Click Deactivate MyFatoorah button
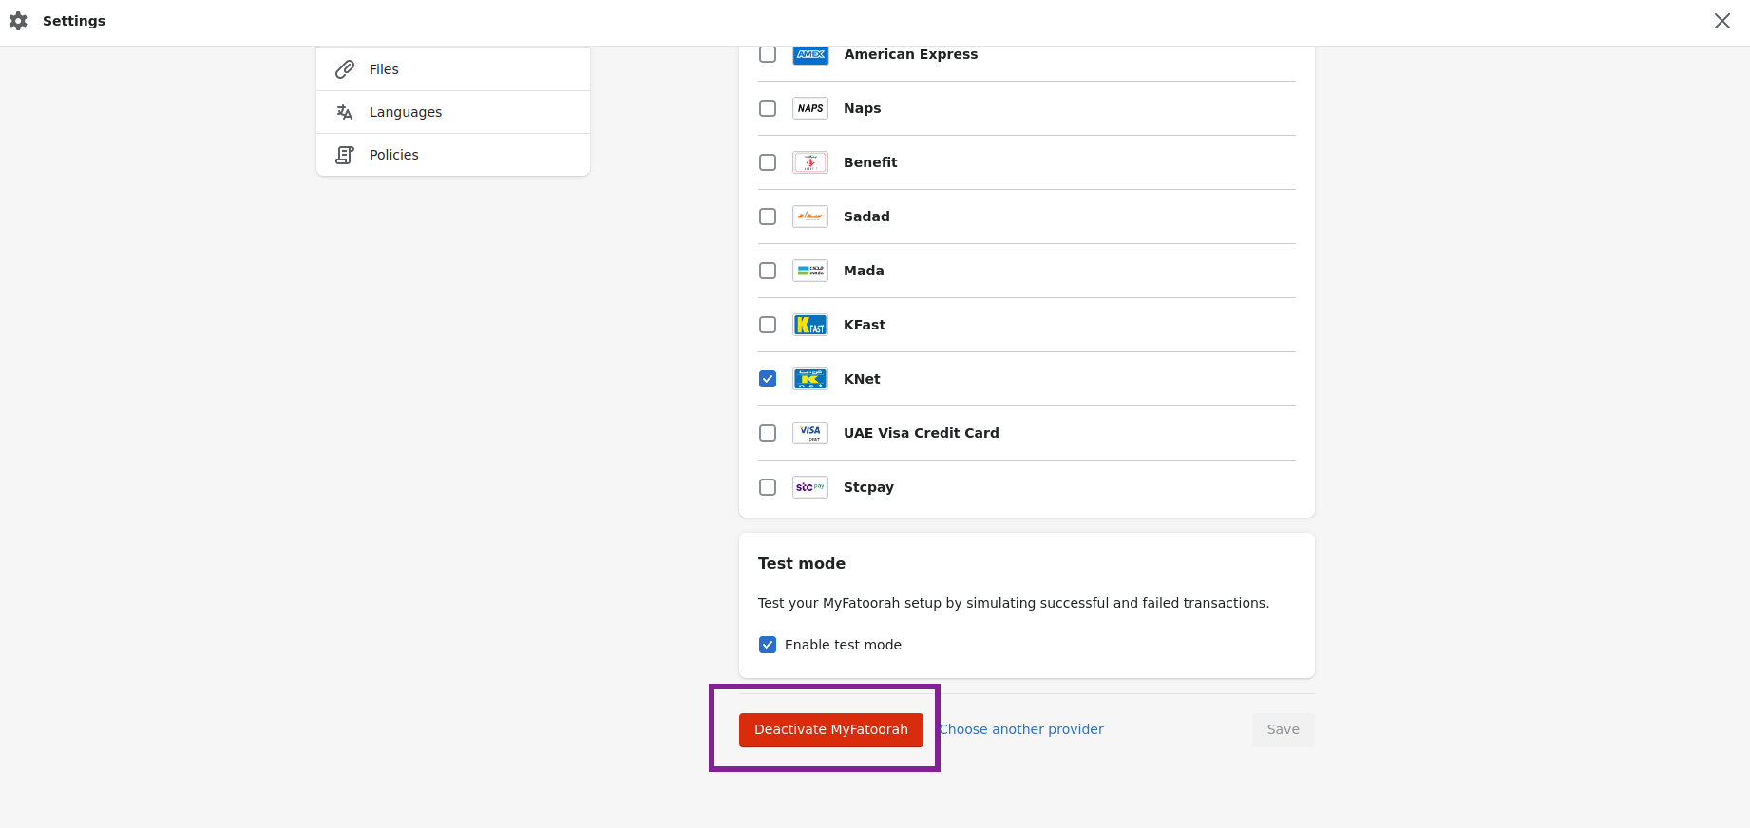 pos(831,730)
